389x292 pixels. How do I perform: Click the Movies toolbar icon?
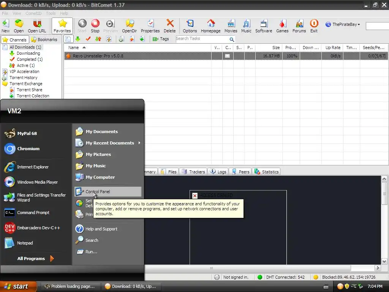click(231, 26)
